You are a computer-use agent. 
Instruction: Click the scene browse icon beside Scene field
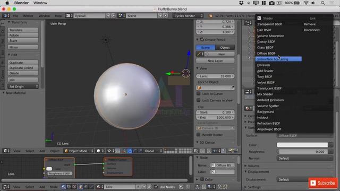(121, 15)
